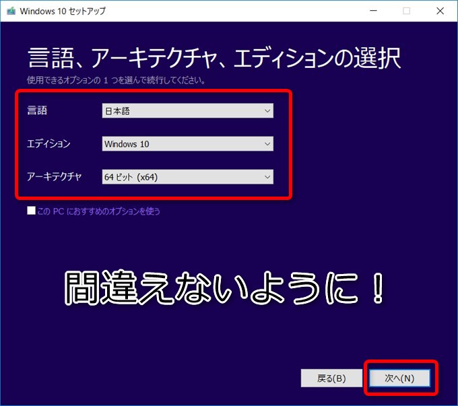Viewport: 458px width, 406px height.
Task: Click the 次へ(N) button
Action: [399, 378]
